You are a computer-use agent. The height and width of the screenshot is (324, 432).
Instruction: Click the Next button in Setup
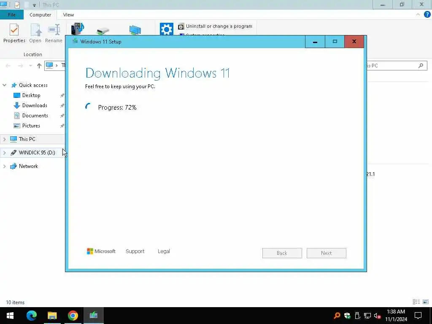(326, 253)
